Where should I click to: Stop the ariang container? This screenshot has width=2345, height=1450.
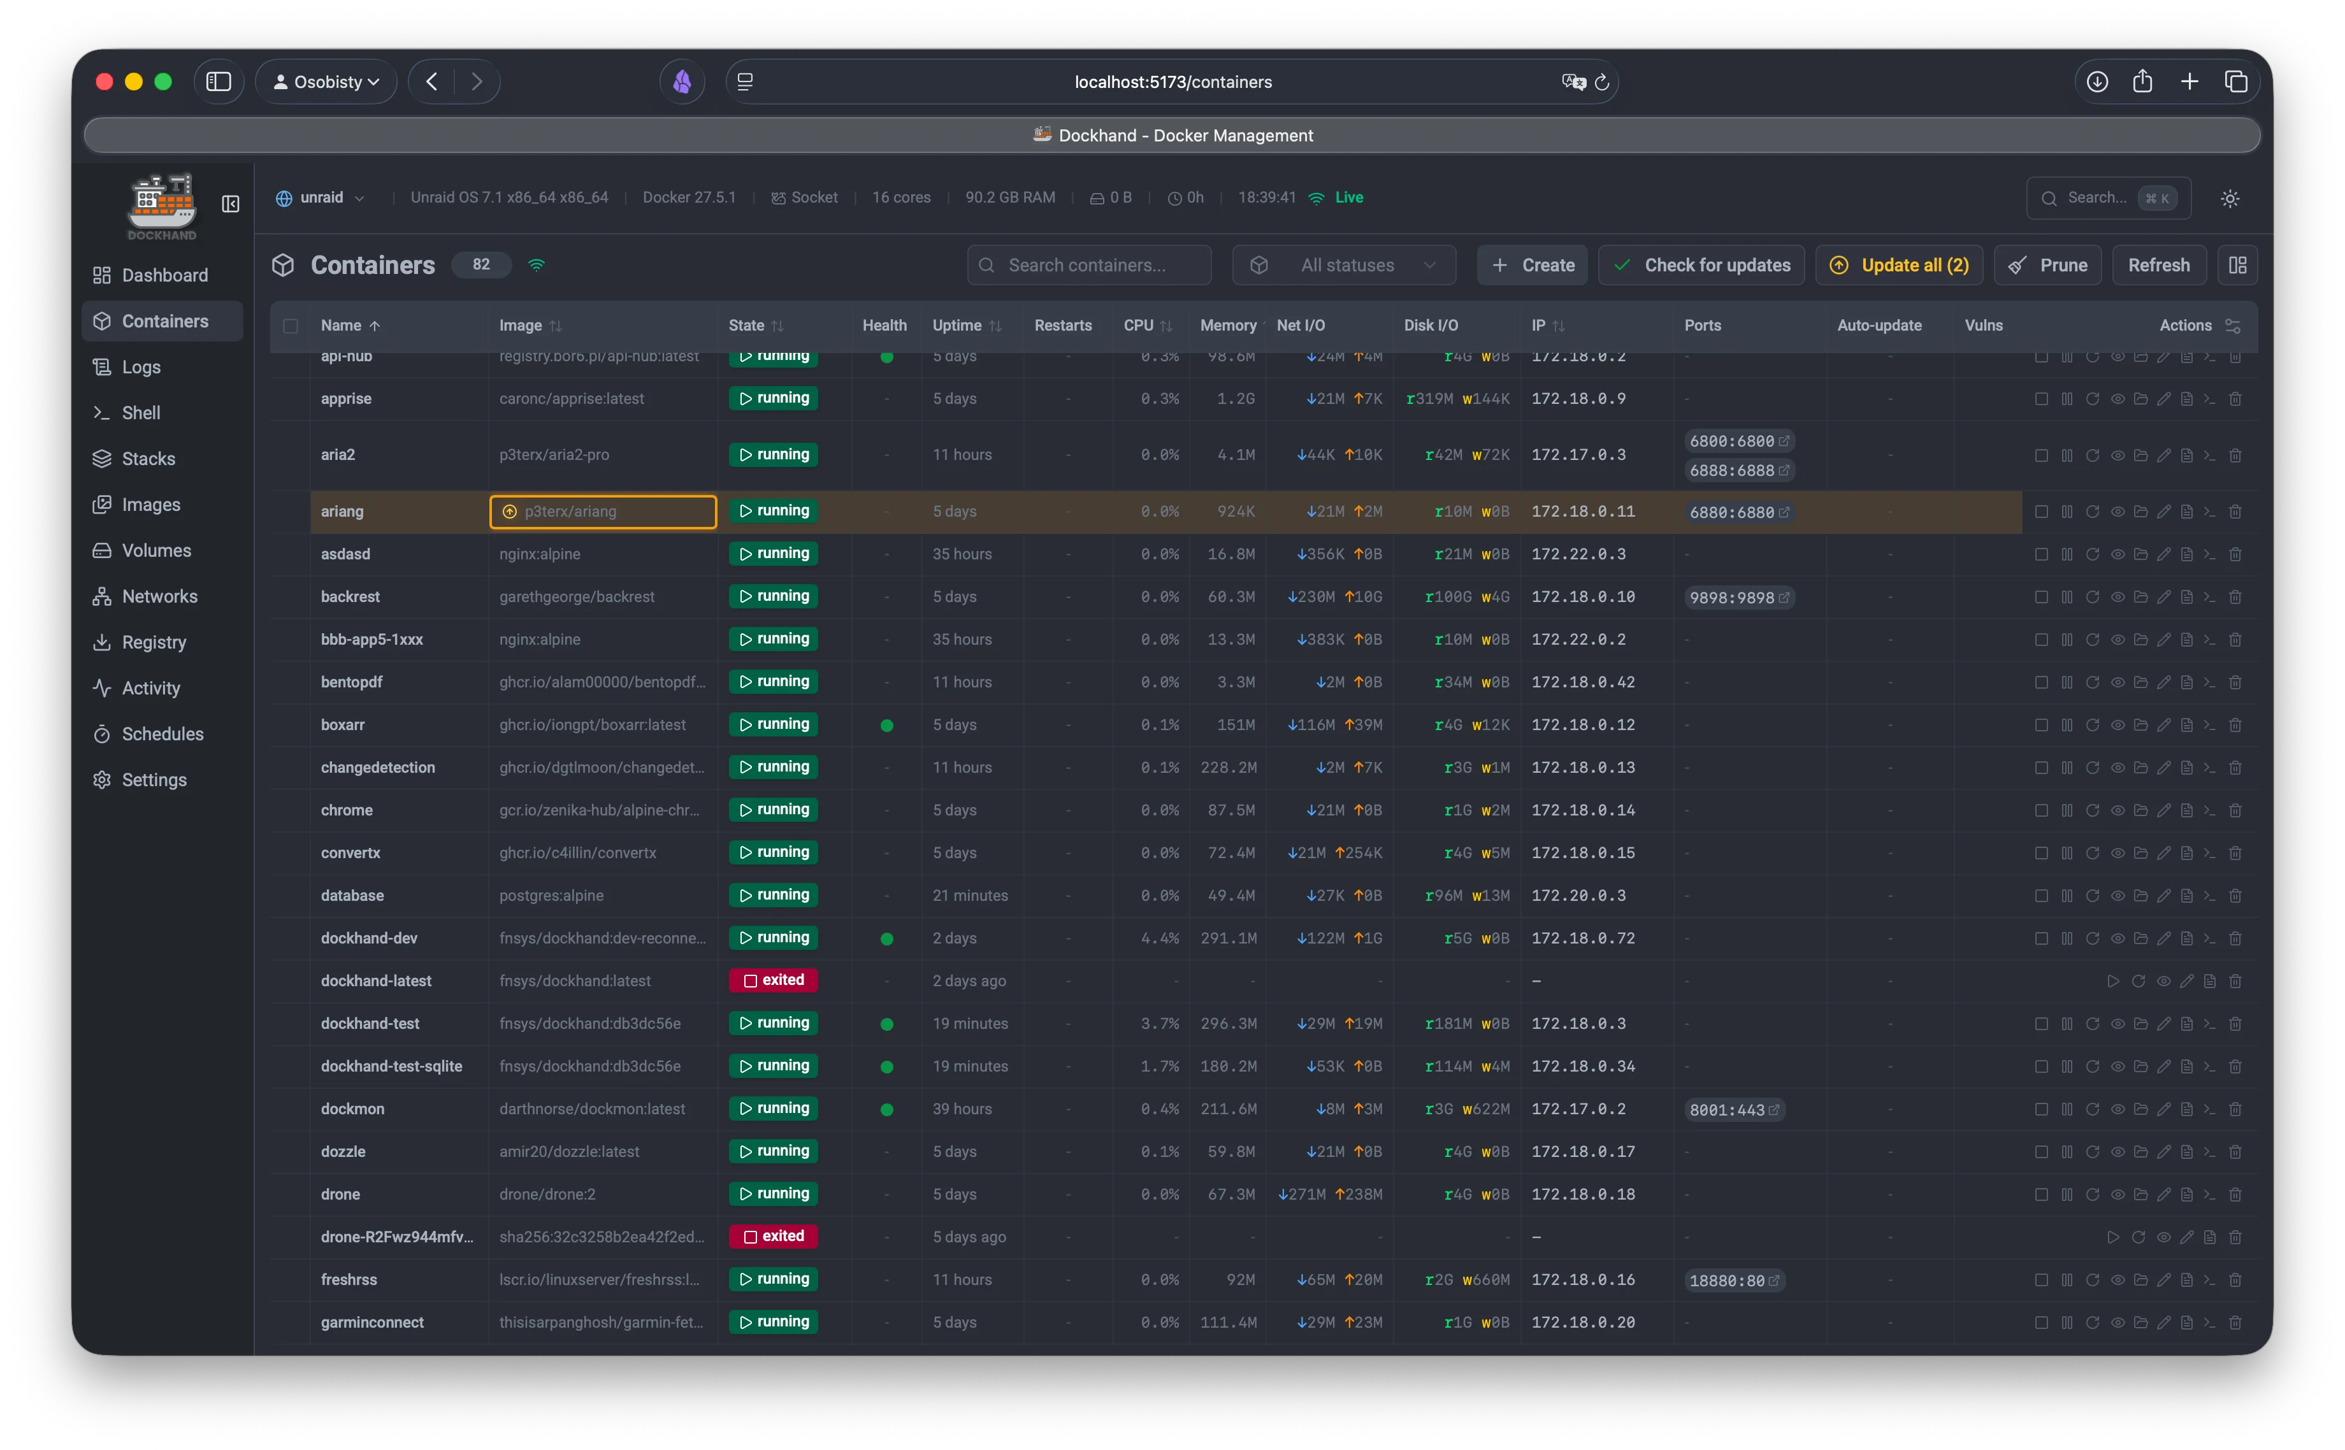(x=2041, y=511)
